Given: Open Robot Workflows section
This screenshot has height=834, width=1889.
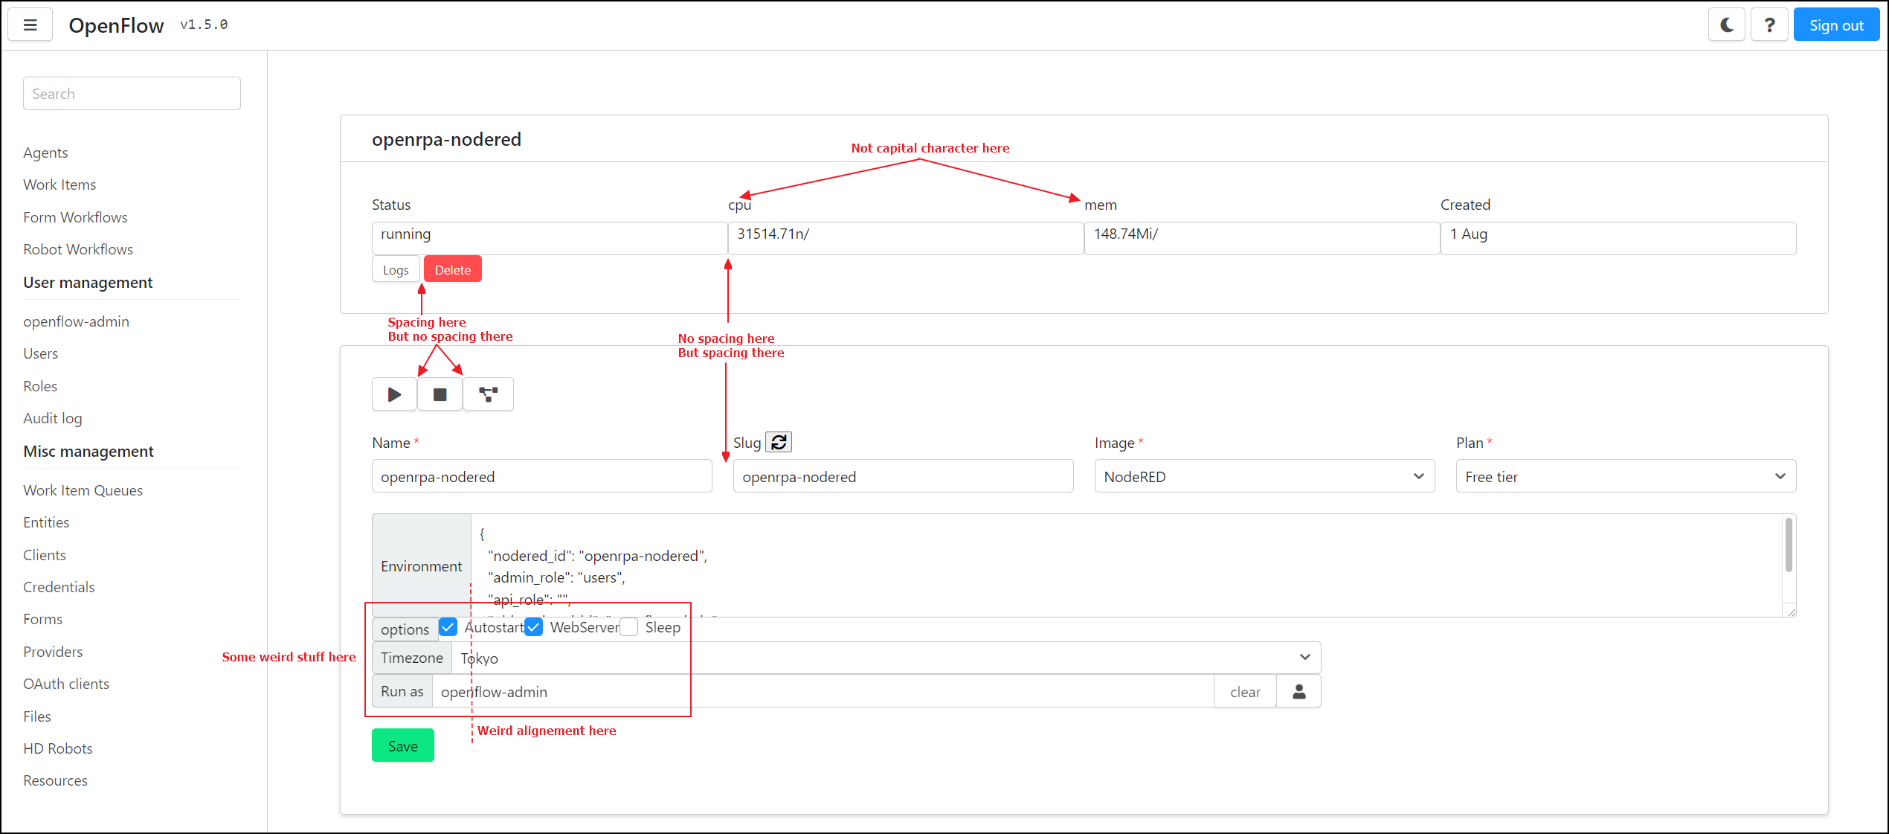Looking at the screenshot, I should (x=78, y=249).
